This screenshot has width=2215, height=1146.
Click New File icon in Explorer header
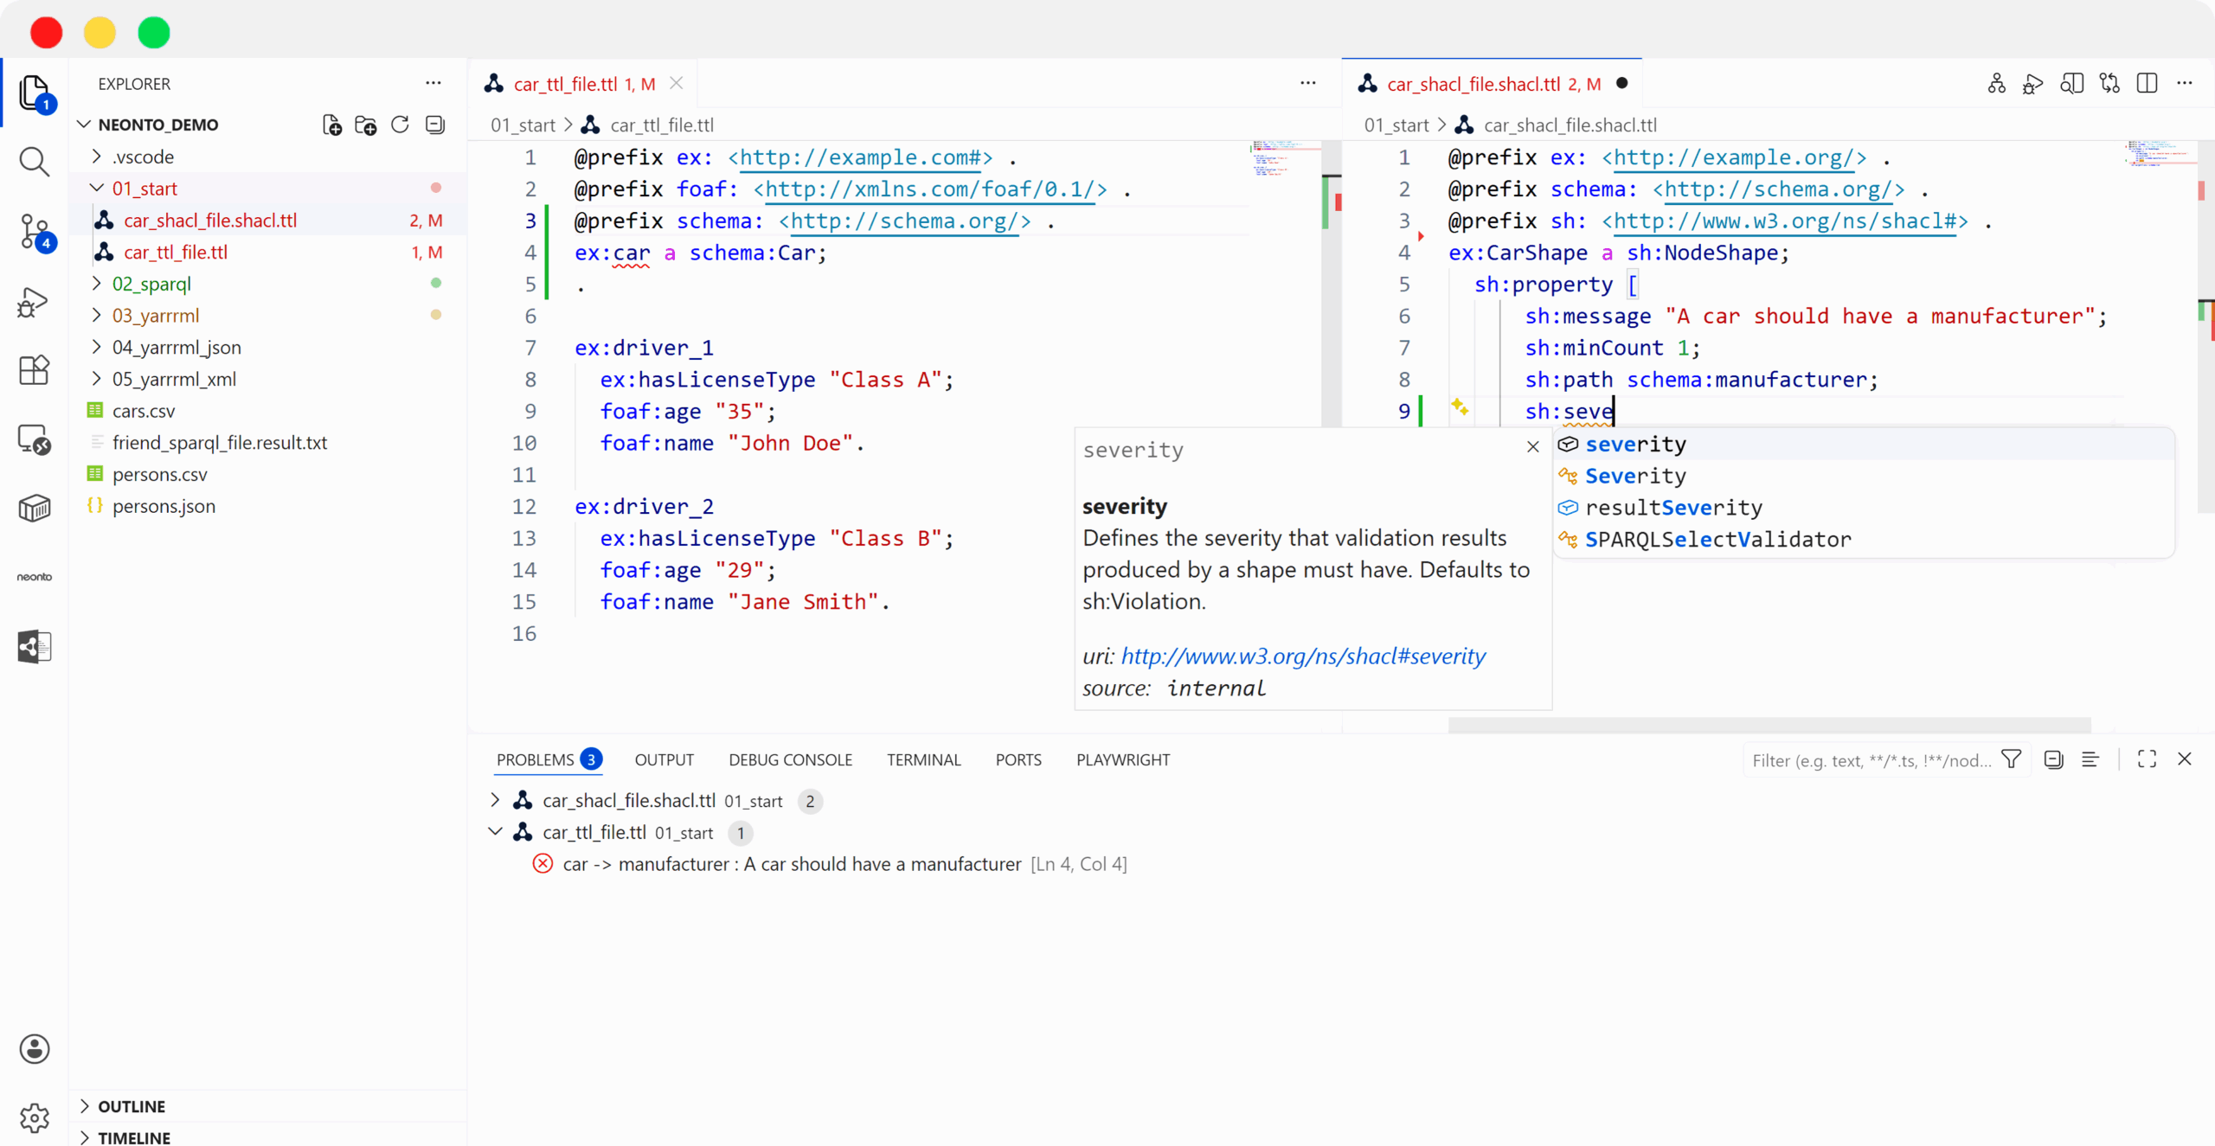tap(331, 125)
